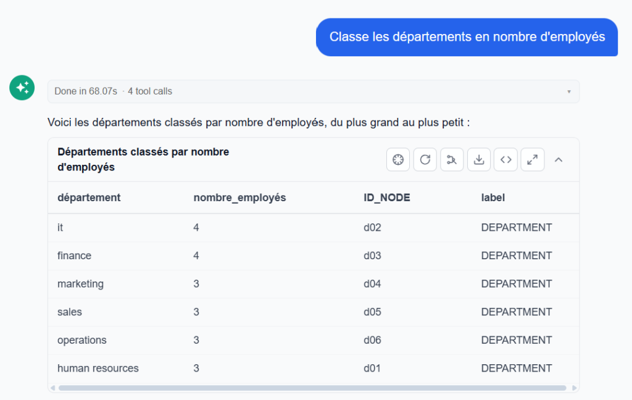Click the "d06" node ID cell
The width and height of the screenshot is (632, 400).
point(372,340)
